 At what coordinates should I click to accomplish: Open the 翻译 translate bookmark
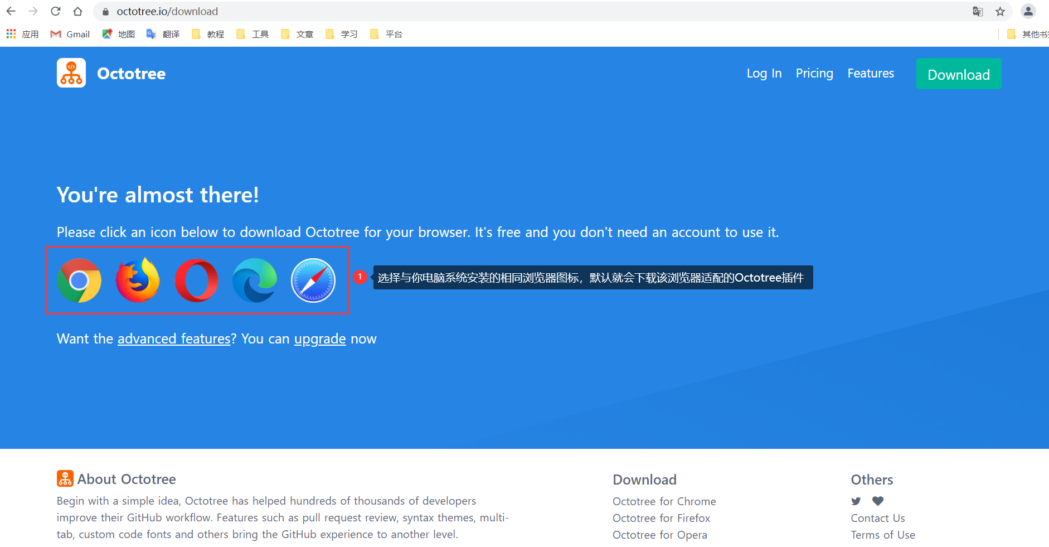click(163, 34)
